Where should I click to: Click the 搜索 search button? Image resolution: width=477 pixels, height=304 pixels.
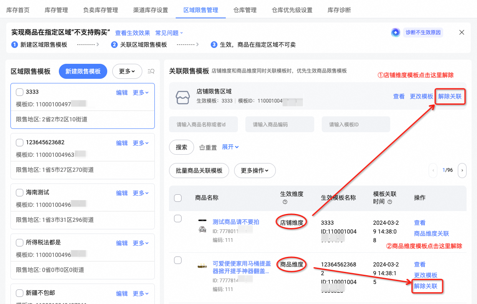[181, 147]
